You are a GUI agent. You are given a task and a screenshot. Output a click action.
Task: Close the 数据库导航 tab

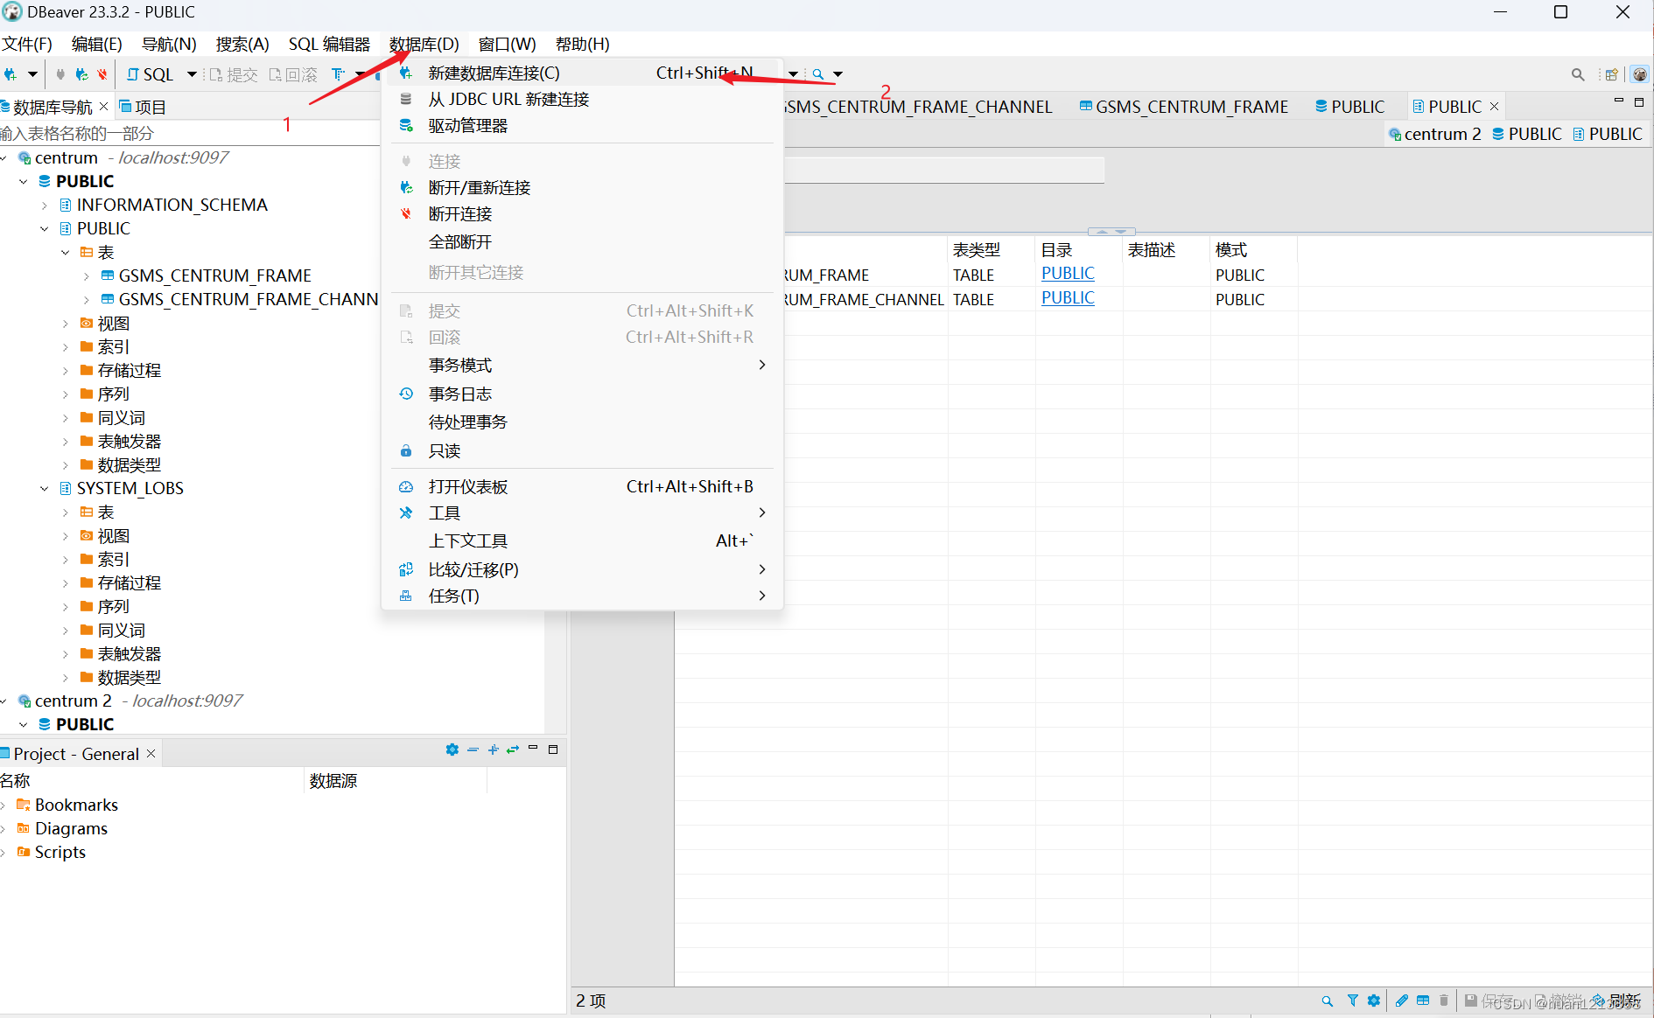click(103, 107)
